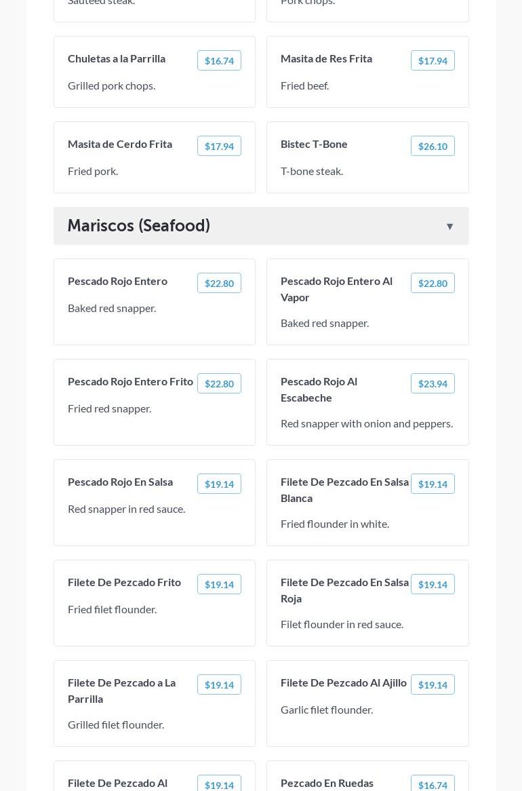The width and height of the screenshot is (522, 791).
Task: Select the Filete De Pezcado En Salsa Blanca price
Action: click(432, 484)
